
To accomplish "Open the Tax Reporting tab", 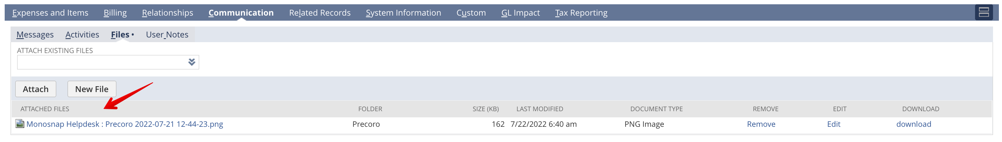I will (581, 13).
